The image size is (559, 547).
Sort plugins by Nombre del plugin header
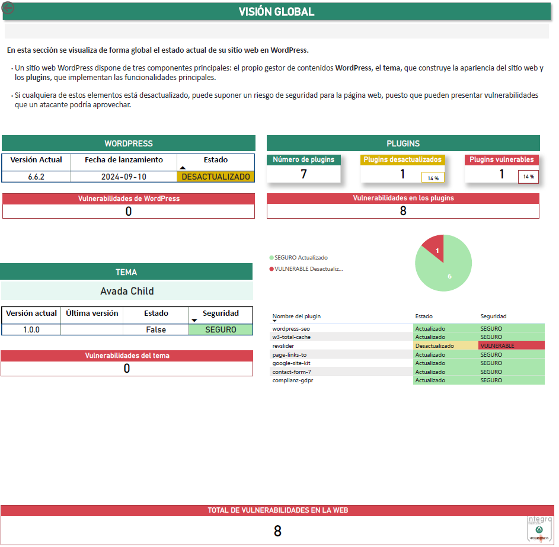coord(296,316)
